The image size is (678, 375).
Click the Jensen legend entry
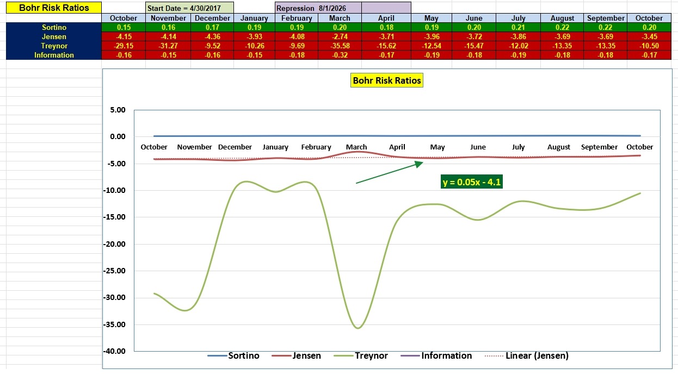[296, 355]
